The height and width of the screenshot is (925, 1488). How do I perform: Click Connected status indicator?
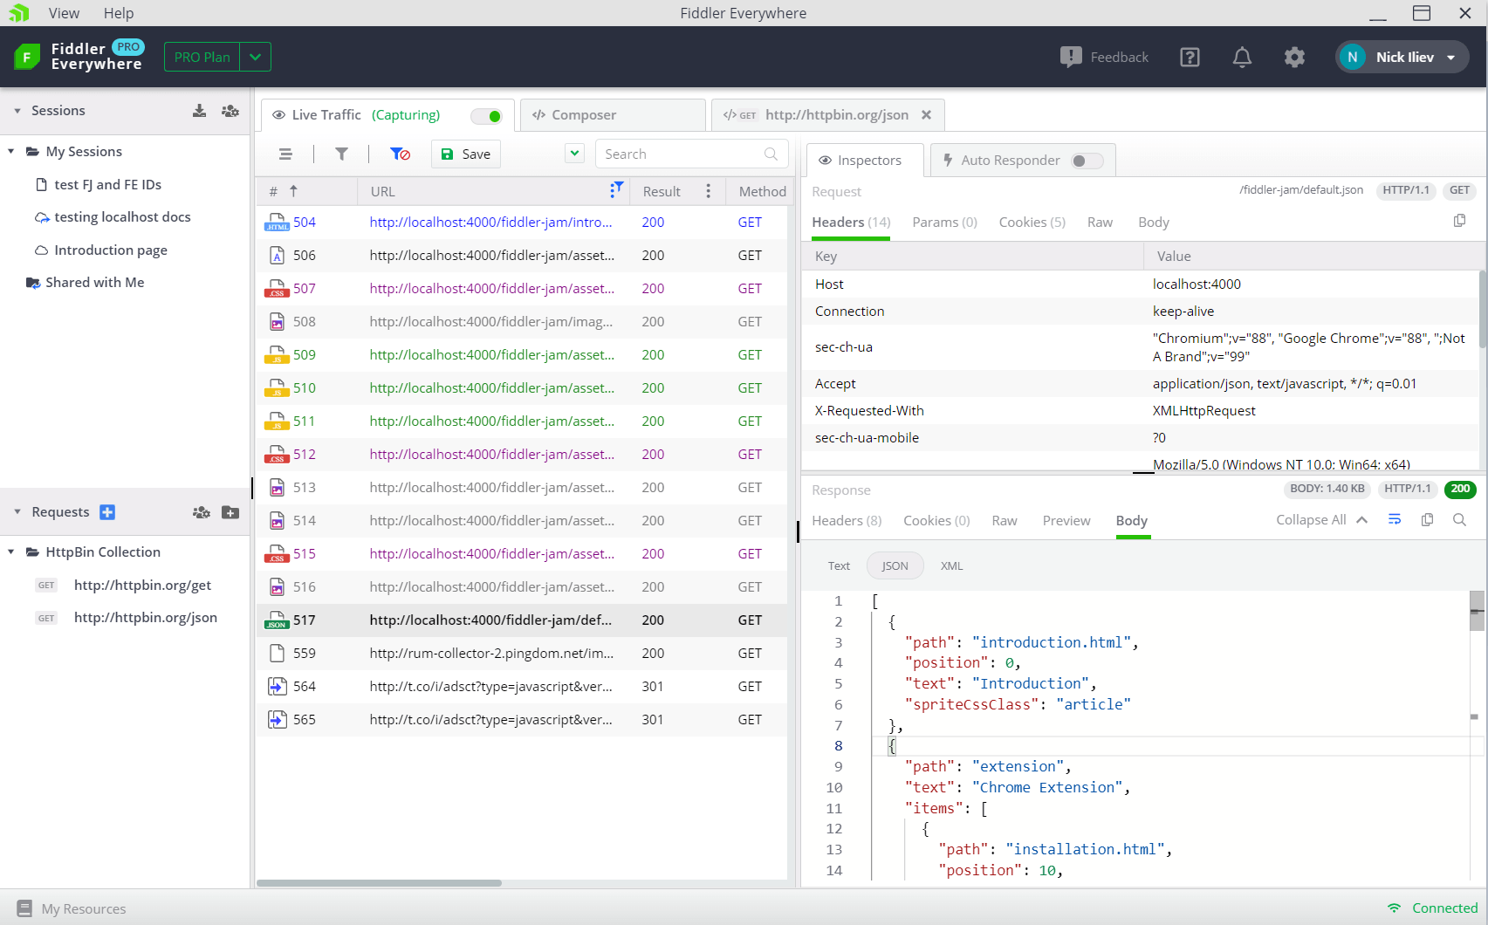coord(1432,908)
